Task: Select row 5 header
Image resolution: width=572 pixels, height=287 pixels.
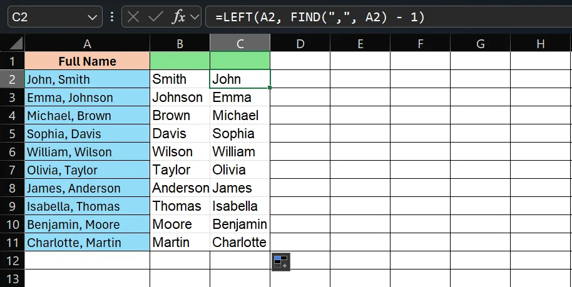Action: [12, 133]
